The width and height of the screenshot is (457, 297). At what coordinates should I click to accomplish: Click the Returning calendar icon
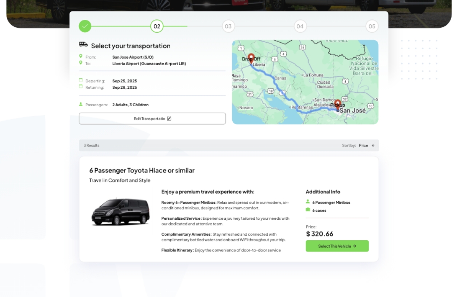pyautogui.click(x=81, y=86)
